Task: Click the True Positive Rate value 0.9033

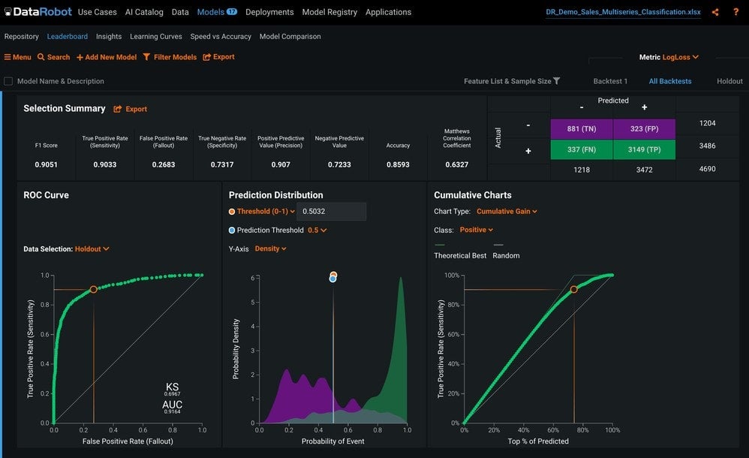Action: pos(104,164)
